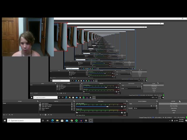This screenshot has height=140, width=187.
Task: Open Spotify from the taskbar
Action: (x=77, y=120)
